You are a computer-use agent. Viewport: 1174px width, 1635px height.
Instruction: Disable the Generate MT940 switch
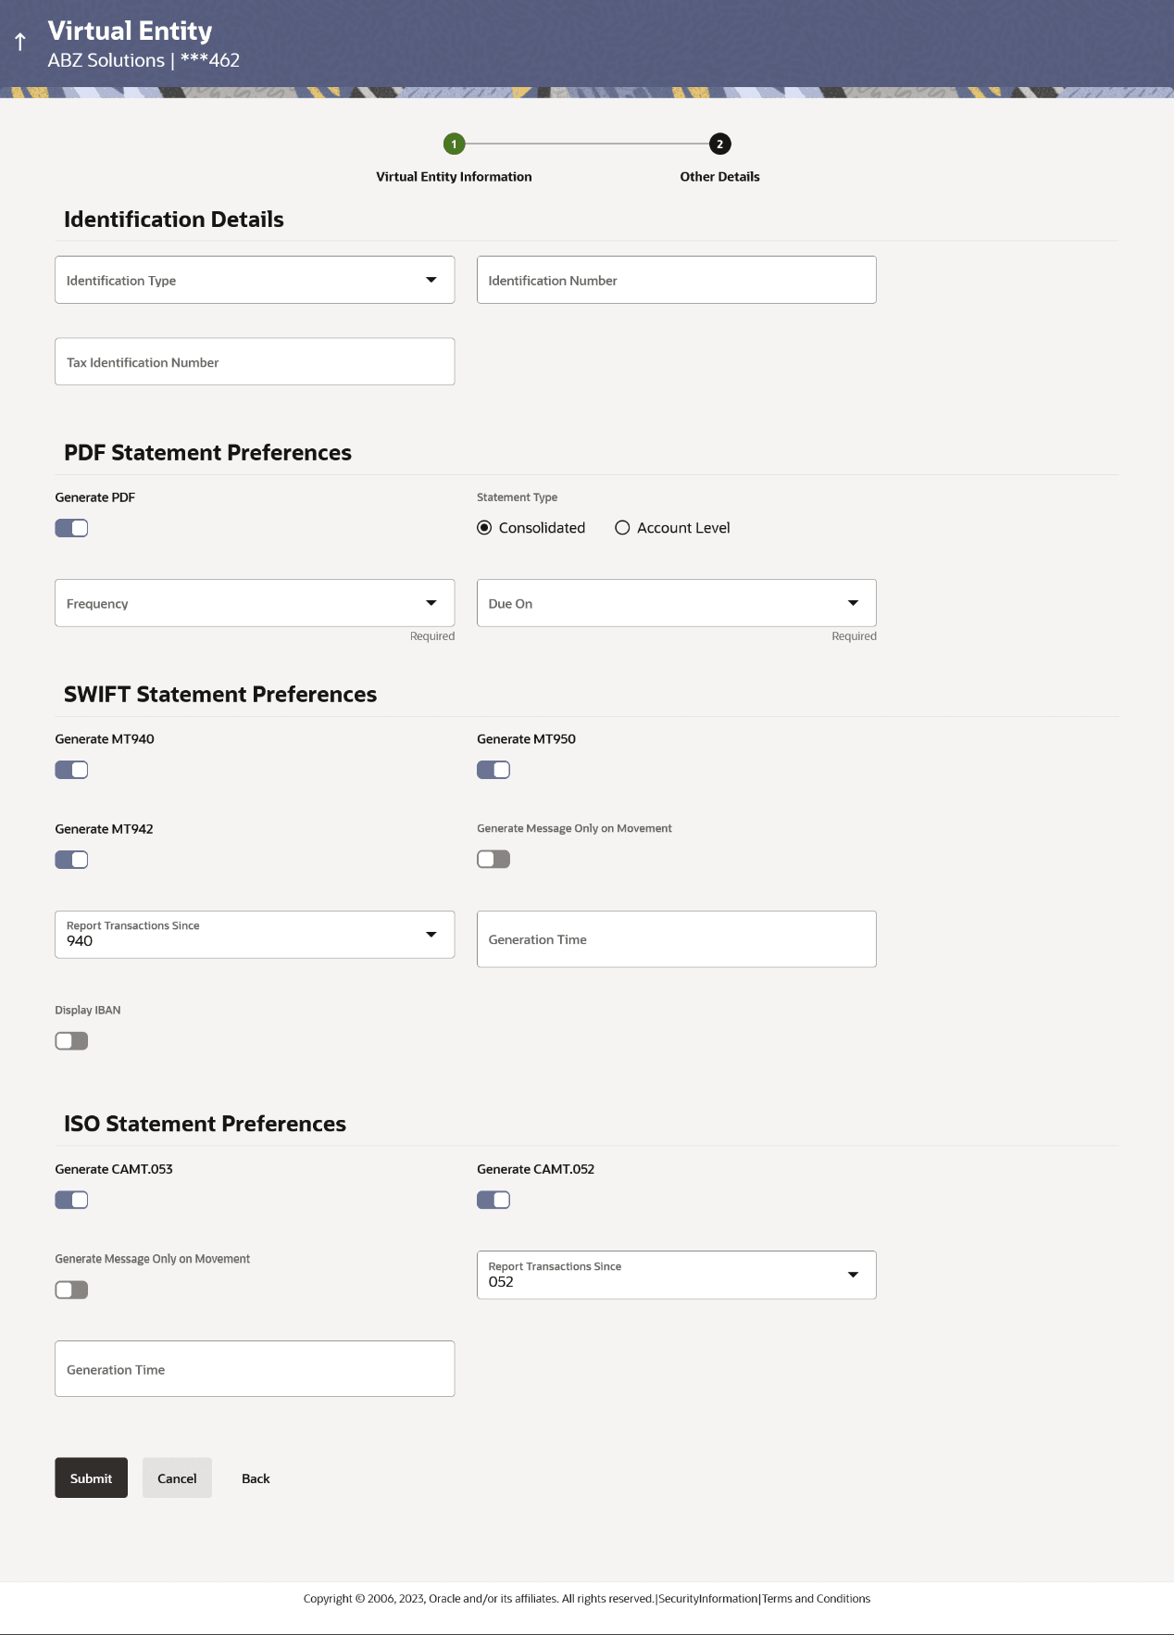[x=71, y=770]
